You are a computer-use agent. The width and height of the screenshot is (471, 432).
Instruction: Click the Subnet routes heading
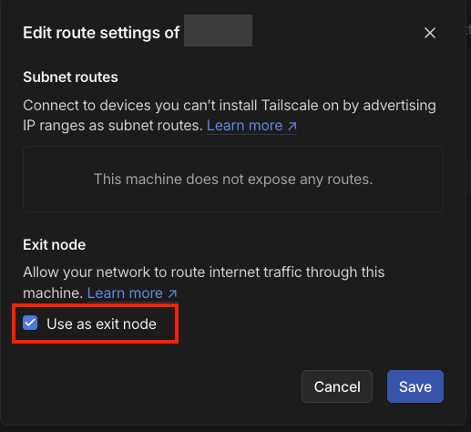[x=70, y=77]
